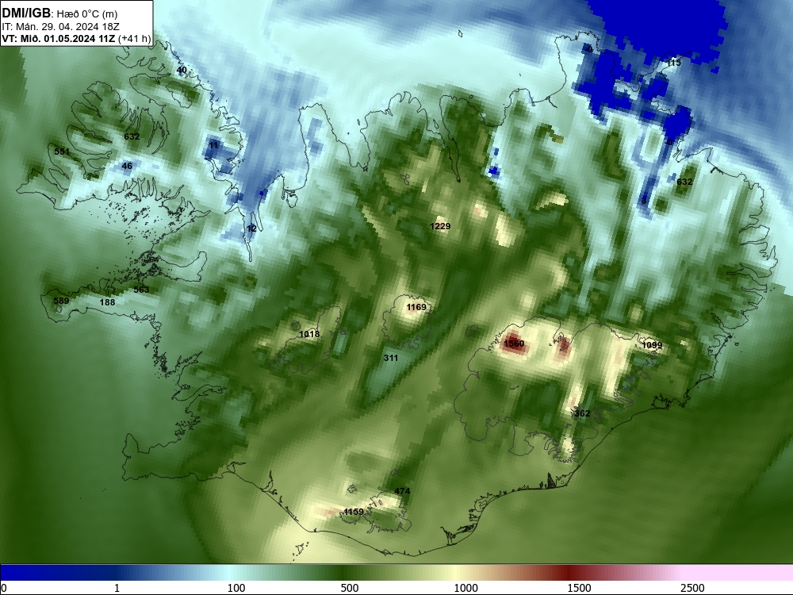Click the 'Hæð 0°C (m)' parameter label

click(86, 14)
